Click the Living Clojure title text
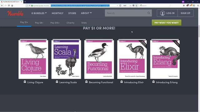Viewport: 200px width, 112px height. pyautogui.click(x=35, y=82)
